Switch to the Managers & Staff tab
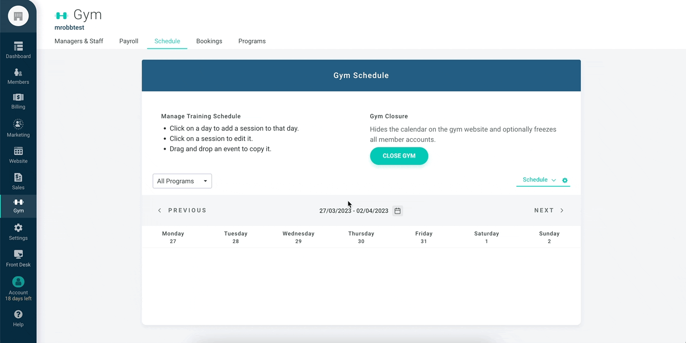 [x=79, y=41]
